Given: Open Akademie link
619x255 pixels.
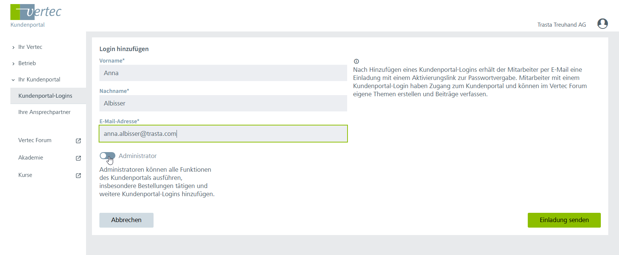Looking at the screenshot, I should [x=31, y=158].
